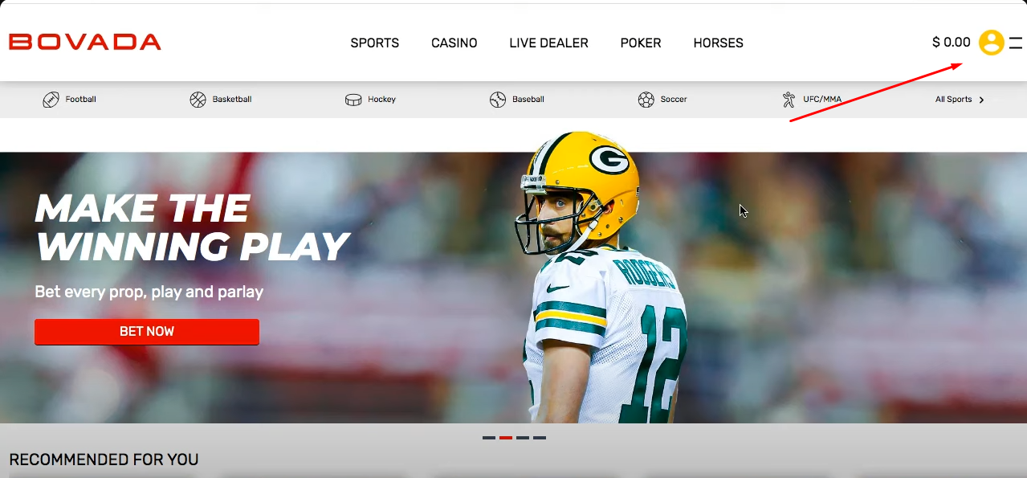Screen dimensions: 1027x478
Task: Show the last carousel slide indicator
Action: [540, 438]
